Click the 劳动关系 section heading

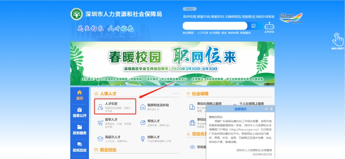199,134
